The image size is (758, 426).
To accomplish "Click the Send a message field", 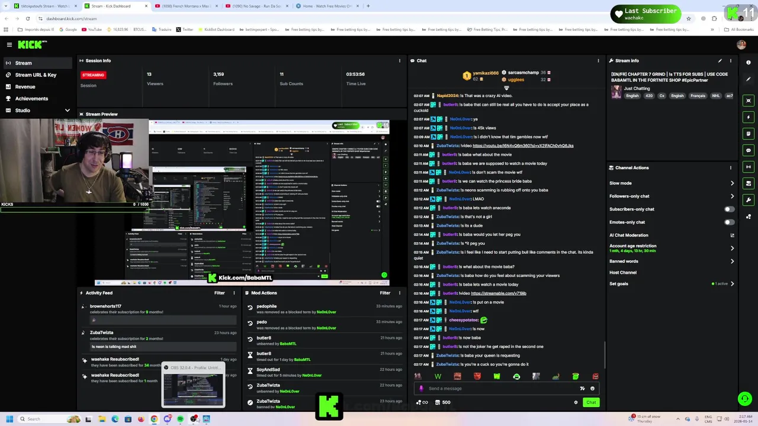I will pos(502,389).
